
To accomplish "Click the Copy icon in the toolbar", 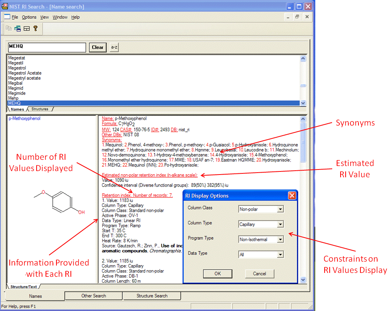I will tap(9, 28).
